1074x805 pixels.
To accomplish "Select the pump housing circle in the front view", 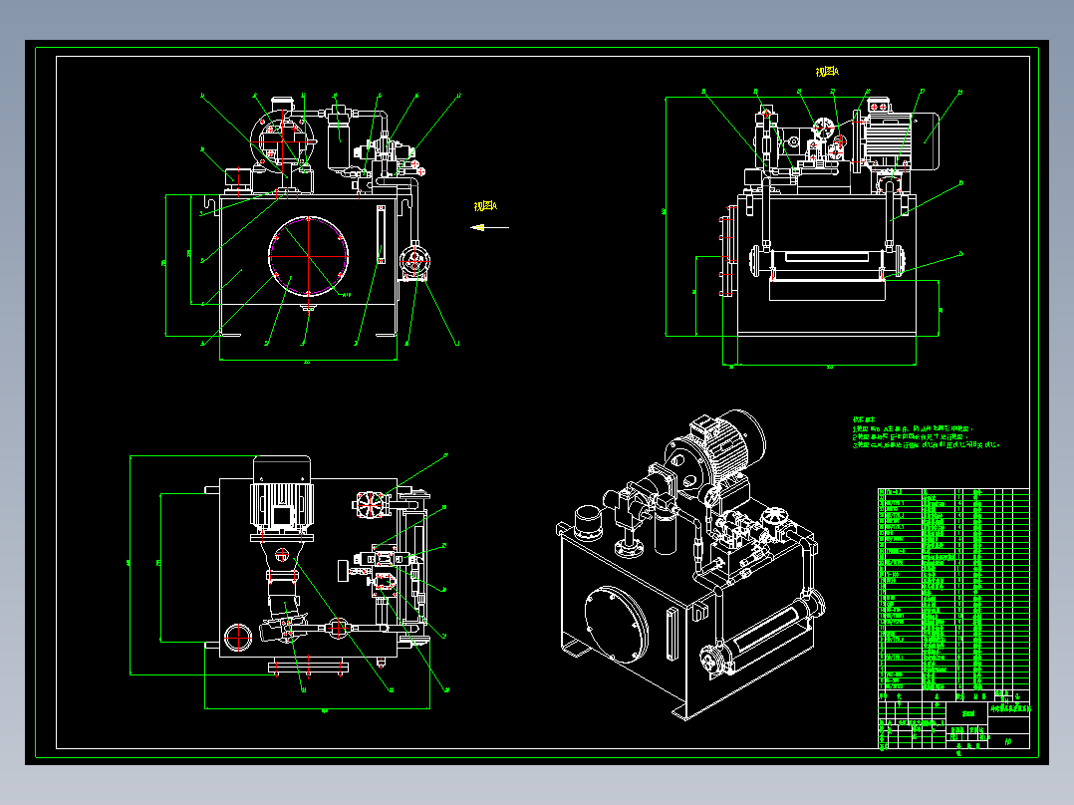I will (282, 139).
